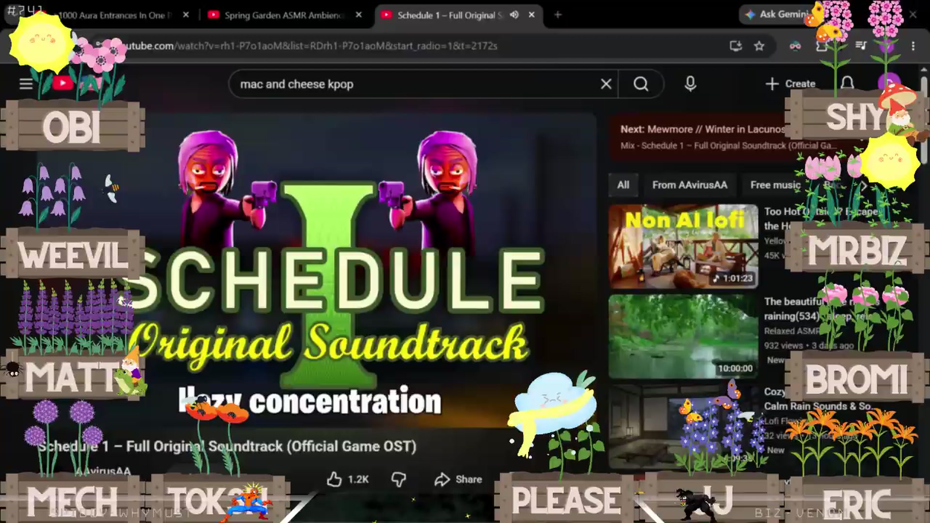Mute the Schedule 1 tab audio icon
This screenshot has width=930, height=523.
[x=514, y=15]
